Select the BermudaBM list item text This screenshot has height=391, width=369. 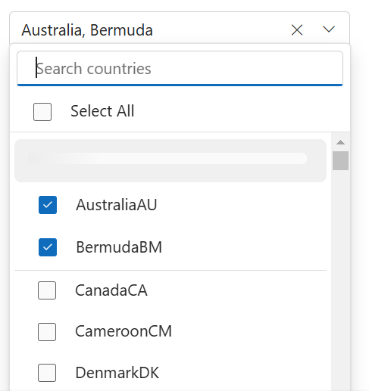coord(119,247)
